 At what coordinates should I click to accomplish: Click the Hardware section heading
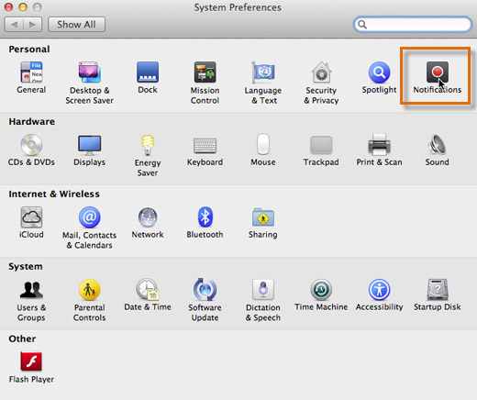32,122
